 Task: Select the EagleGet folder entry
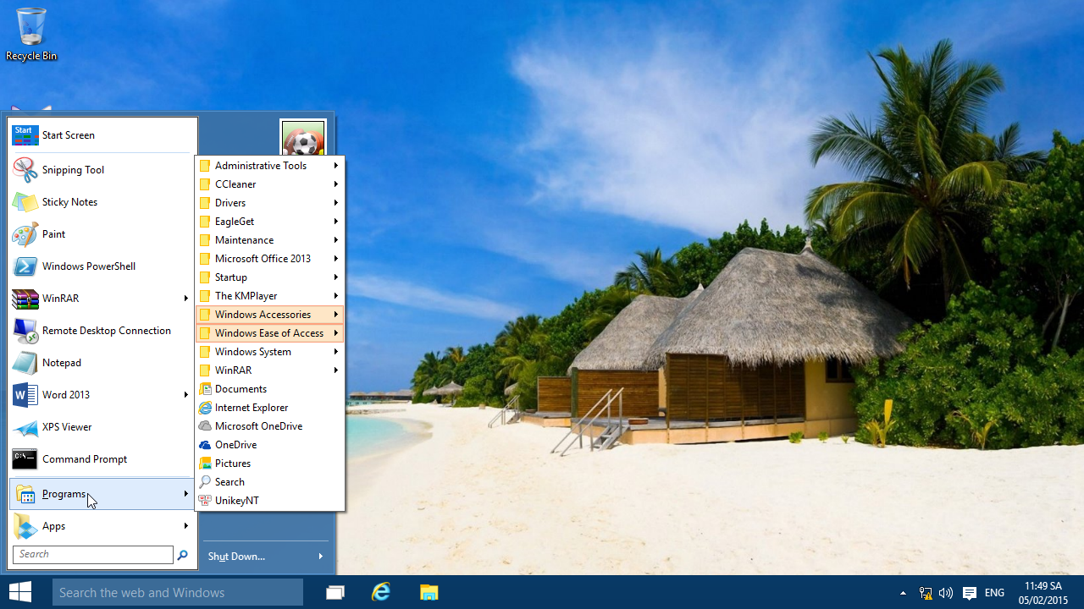(269, 222)
